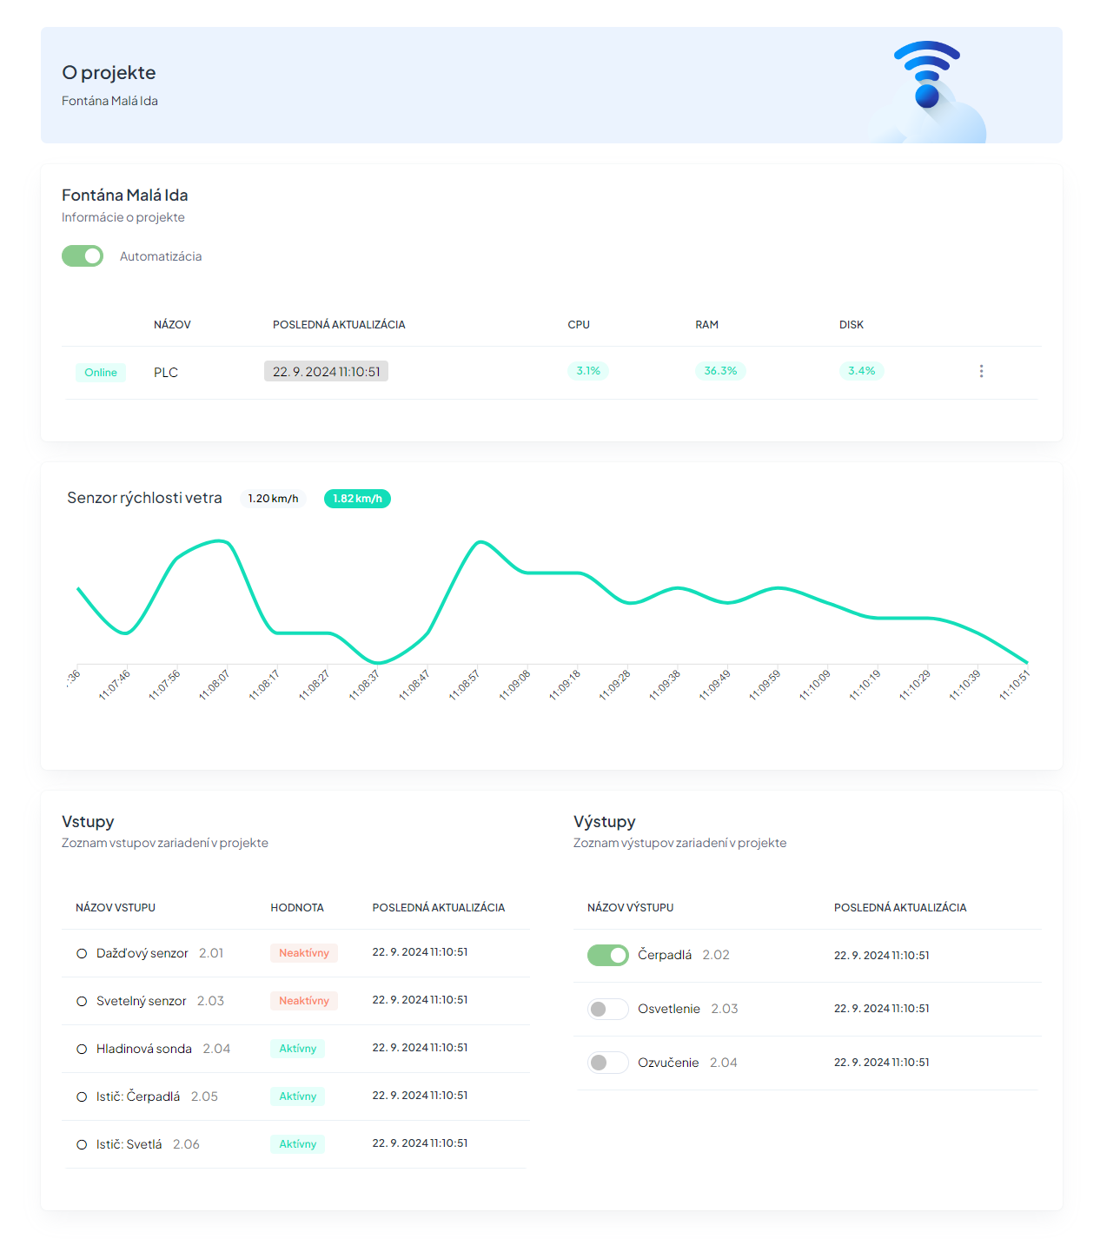Select the Svetelný senzor input name
The height and width of the screenshot is (1252, 1100).
tap(142, 1001)
